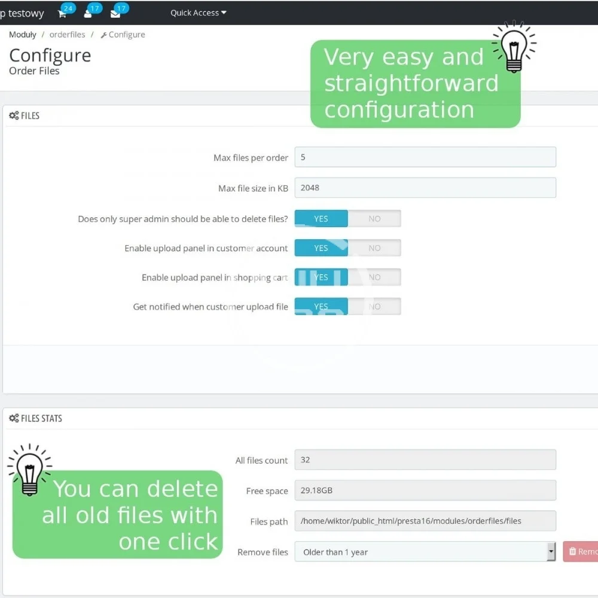Click the lightbulb icon at bottom left
The height and width of the screenshot is (598, 598).
point(29,470)
